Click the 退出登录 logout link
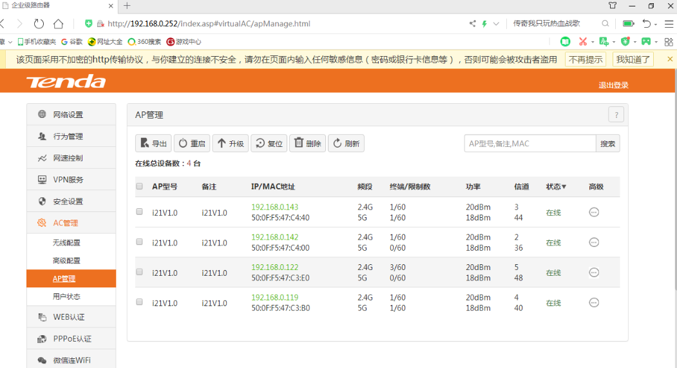This screenshot has width=677, height=368. pos(613,85)
